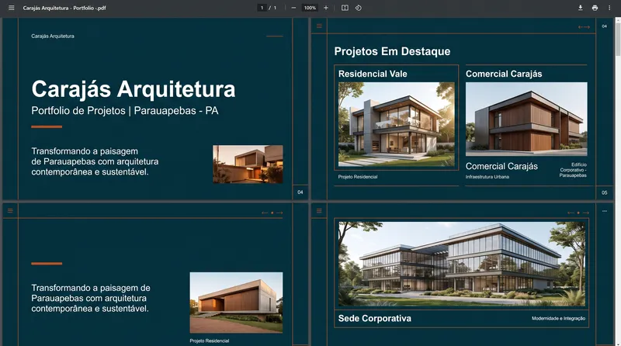The width and height of the screenshot is (621, 346).
Task: Click the Sede Corporativa caption
Action: (375, 318)
